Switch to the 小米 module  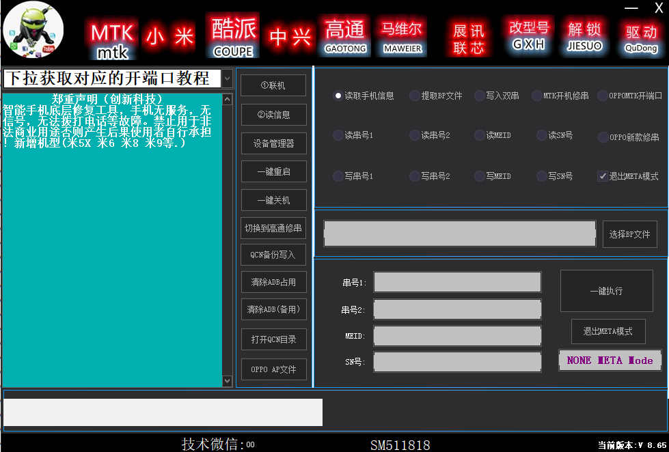pos(169,36)
